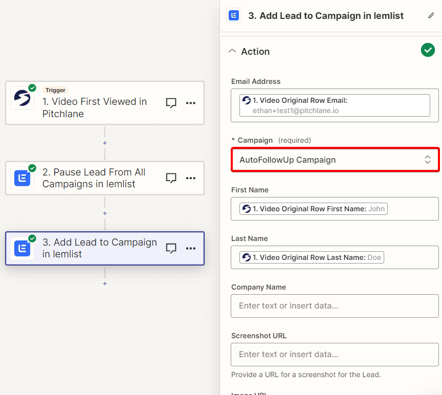
Task: Click the Company Name label
Action: click(258, 287)
